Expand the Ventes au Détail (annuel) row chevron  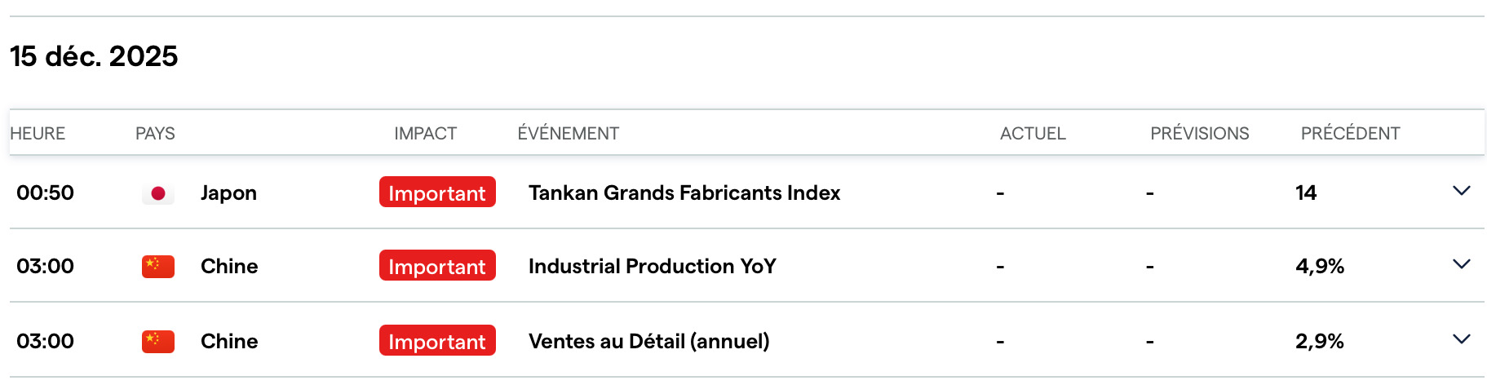(1461, 339)
